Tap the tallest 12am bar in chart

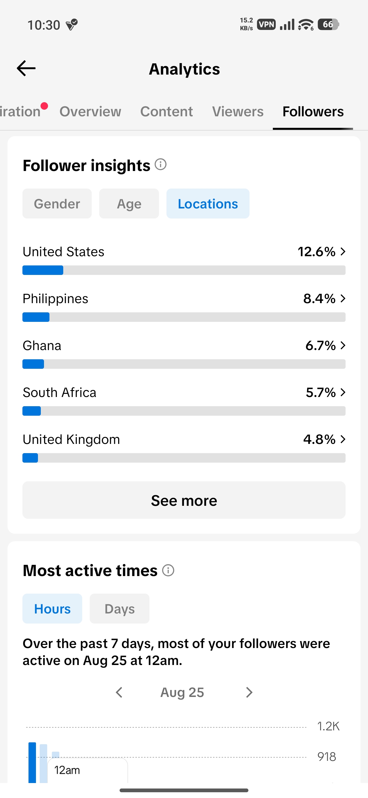coord(32,762)
